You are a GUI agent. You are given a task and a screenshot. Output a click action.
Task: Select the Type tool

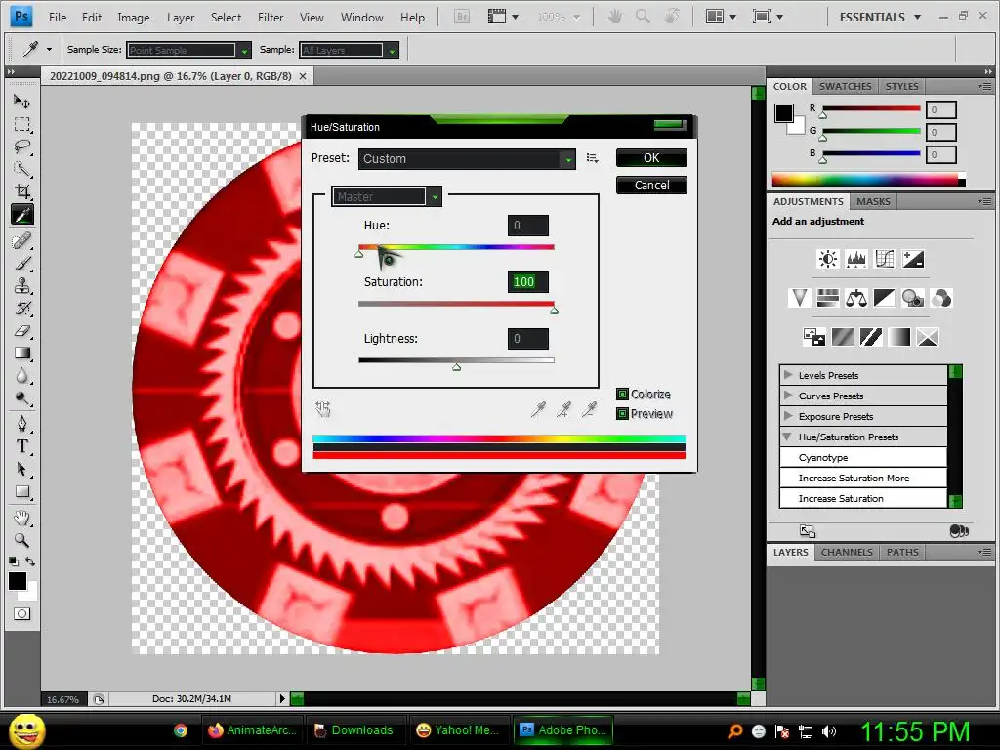pos(22,446)
